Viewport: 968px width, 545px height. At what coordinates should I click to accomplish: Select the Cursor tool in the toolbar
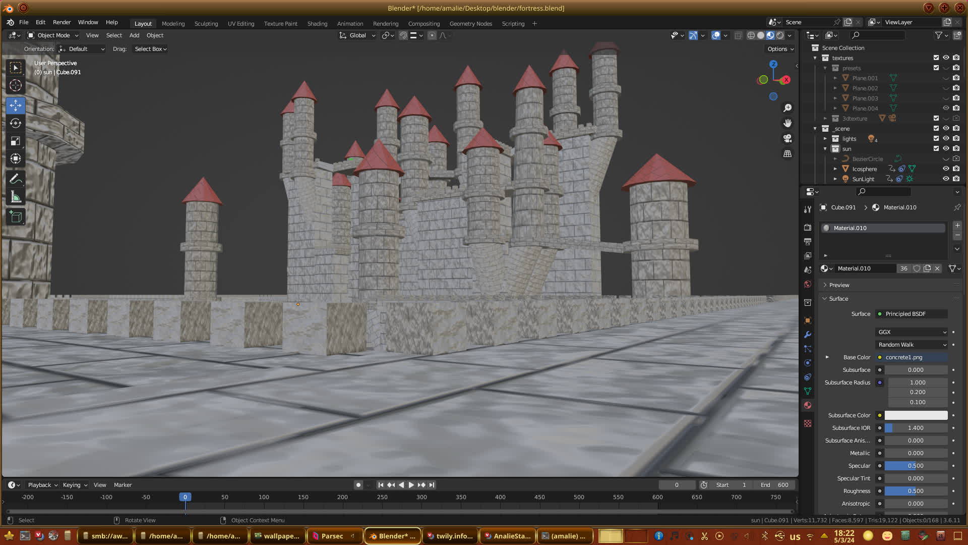(x=16, y=85)
